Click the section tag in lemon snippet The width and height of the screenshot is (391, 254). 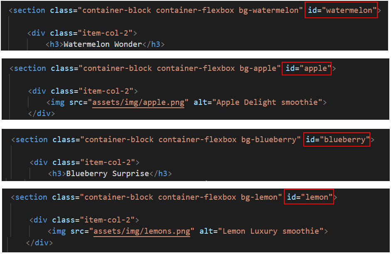pyautogui.click(x=31, y=197)
